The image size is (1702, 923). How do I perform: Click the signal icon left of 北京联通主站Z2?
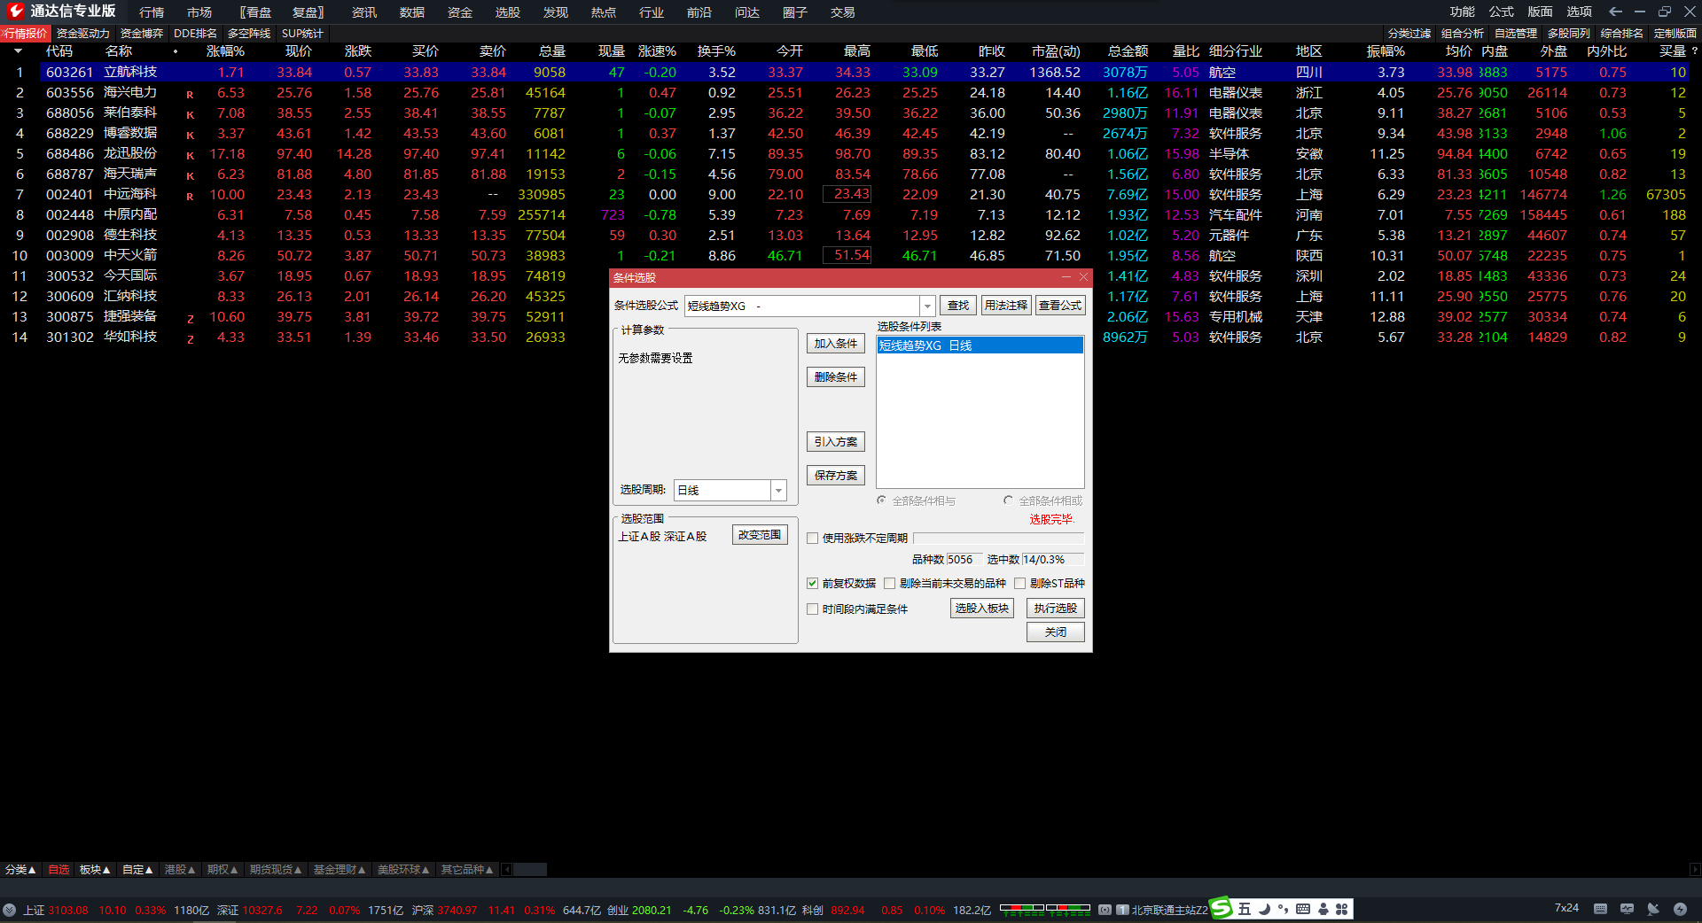tap(1105, 910)
